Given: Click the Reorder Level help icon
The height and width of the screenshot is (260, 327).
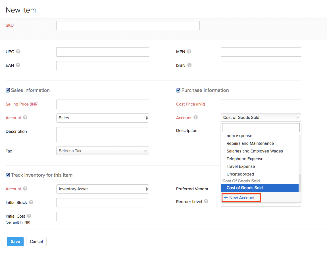Looking at the screenshot, I should (206, 201).
